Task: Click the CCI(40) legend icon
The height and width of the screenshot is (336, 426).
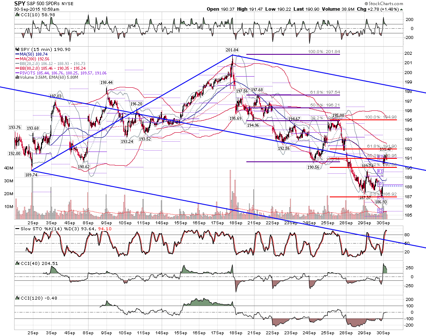Action: click(x=18, y=263)
